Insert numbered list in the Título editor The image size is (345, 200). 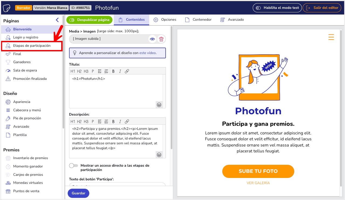click(106, 71)
